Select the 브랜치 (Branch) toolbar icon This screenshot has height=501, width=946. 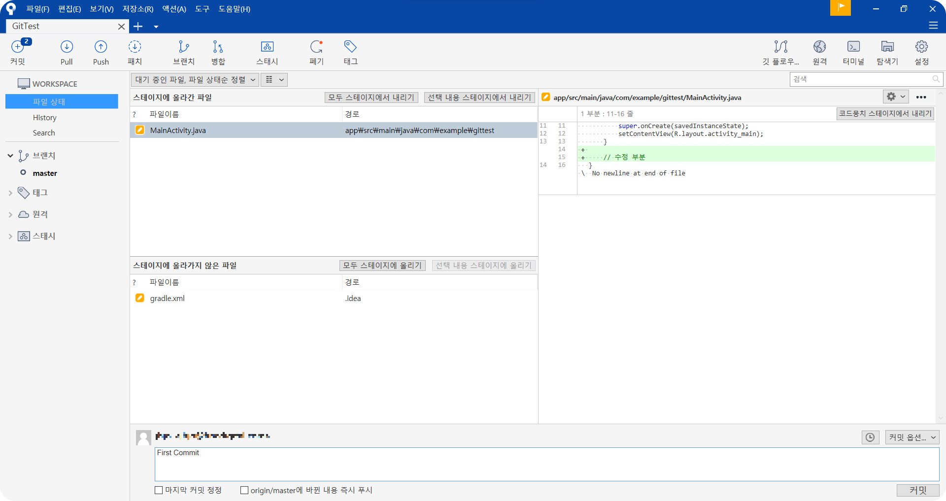tap(183, 52)
